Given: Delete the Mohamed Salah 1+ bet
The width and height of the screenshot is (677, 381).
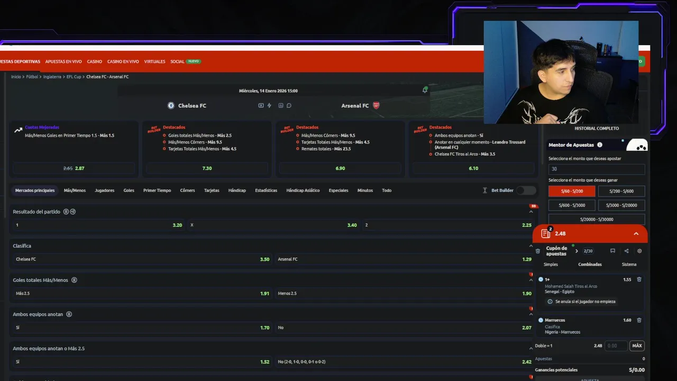Looking at the screenshot, I should 639,279.
